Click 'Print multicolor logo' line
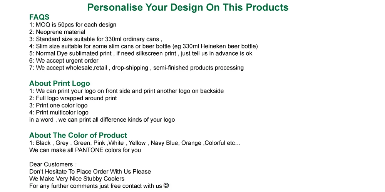 pyautogui.click(x=59, y=113)
